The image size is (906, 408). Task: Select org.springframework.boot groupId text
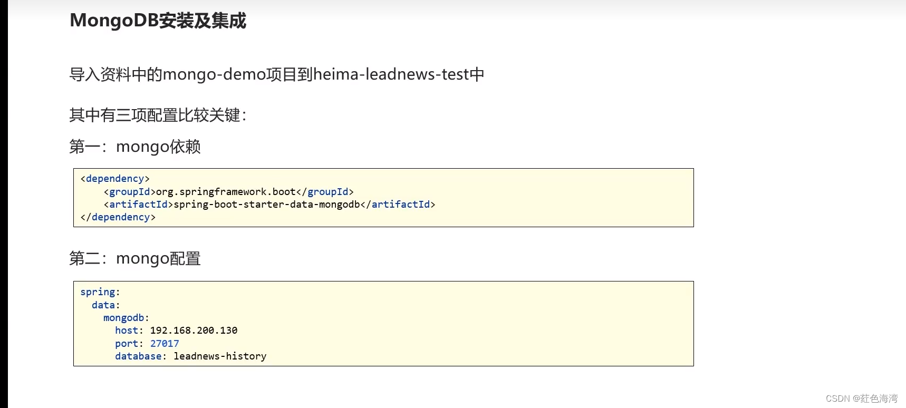point(226,192)
